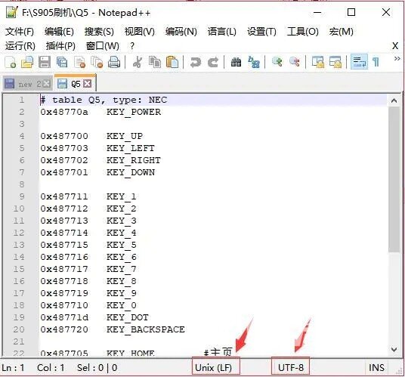
Task: Click the vertical scrollbar down arrow
Action: [394, 350]
